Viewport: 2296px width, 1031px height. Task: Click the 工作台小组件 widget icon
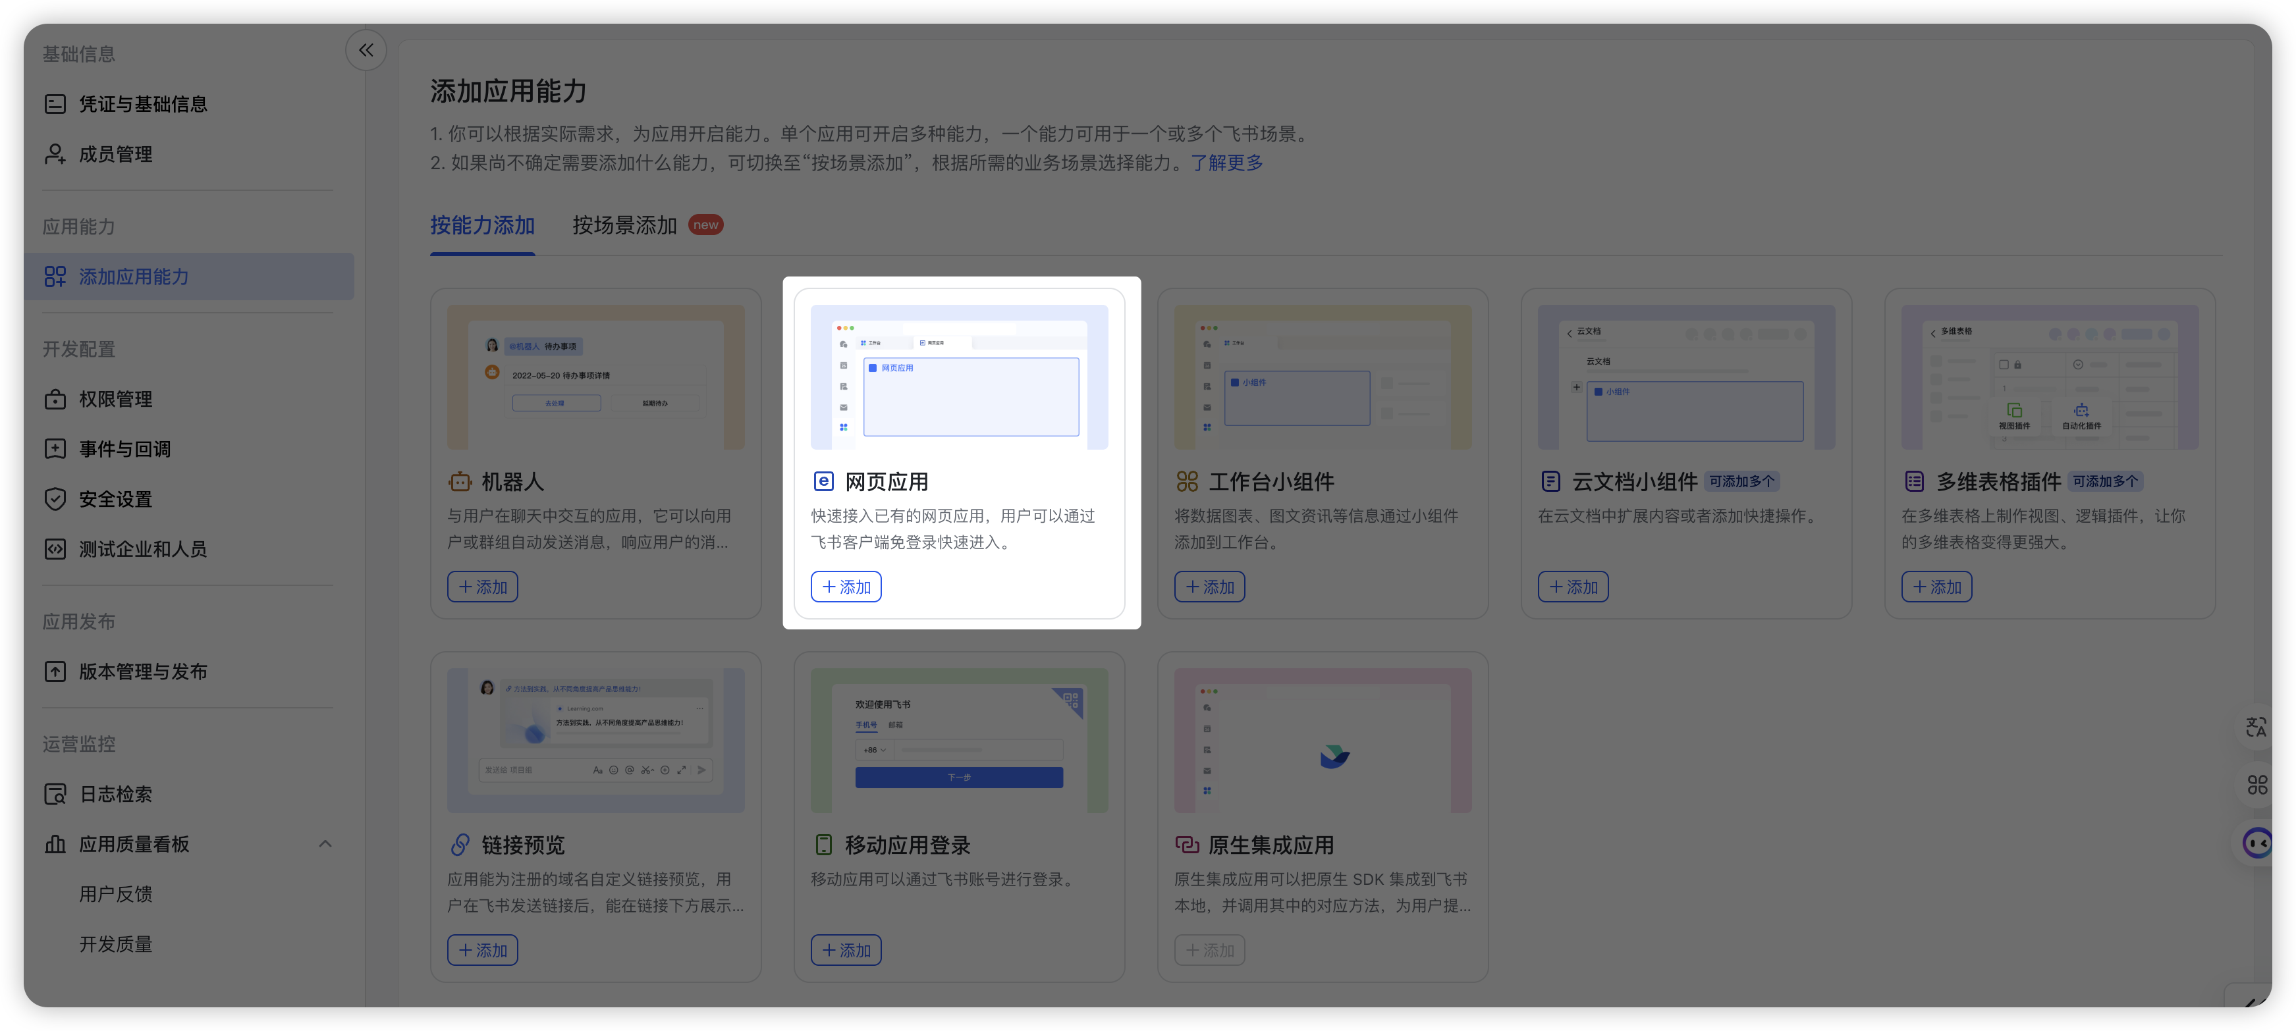coord(1186,482)
